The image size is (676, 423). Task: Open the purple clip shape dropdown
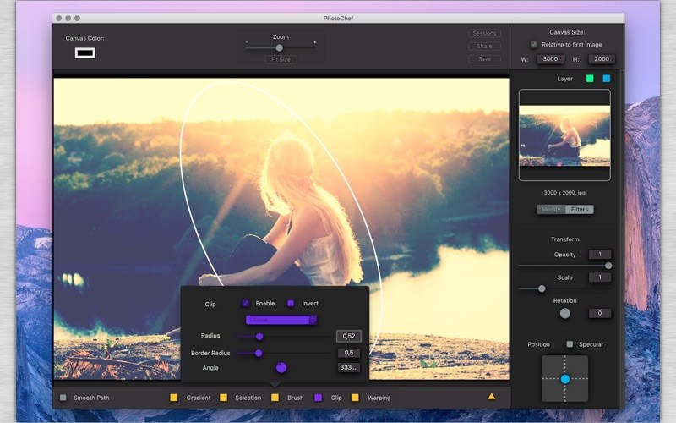(x=281, y=320)
